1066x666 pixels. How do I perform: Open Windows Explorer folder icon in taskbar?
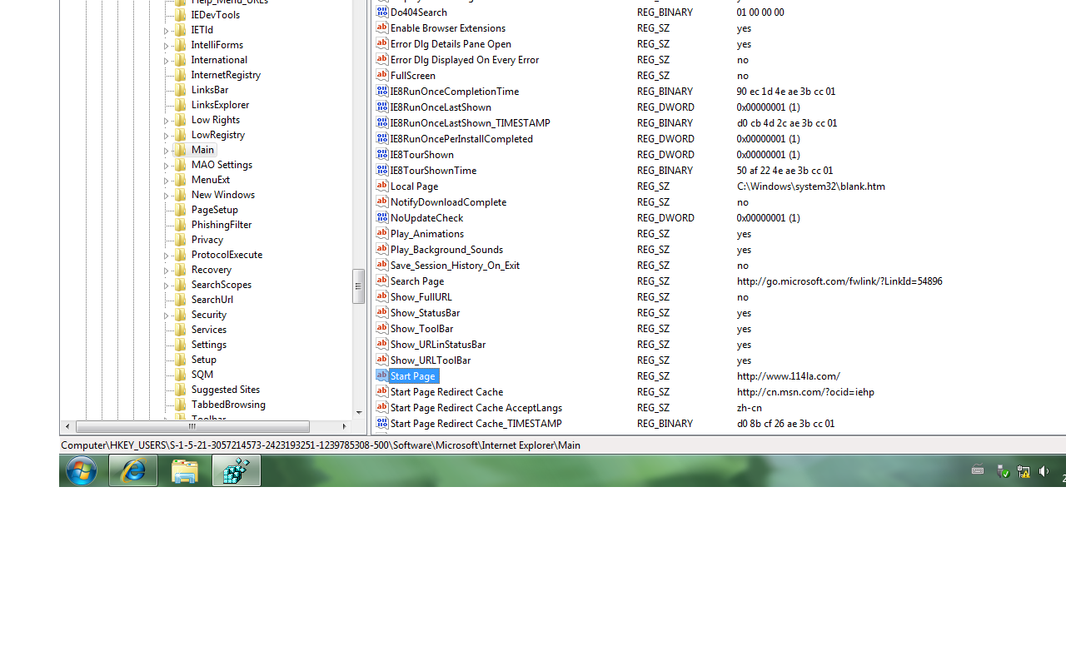pos(185,471)
